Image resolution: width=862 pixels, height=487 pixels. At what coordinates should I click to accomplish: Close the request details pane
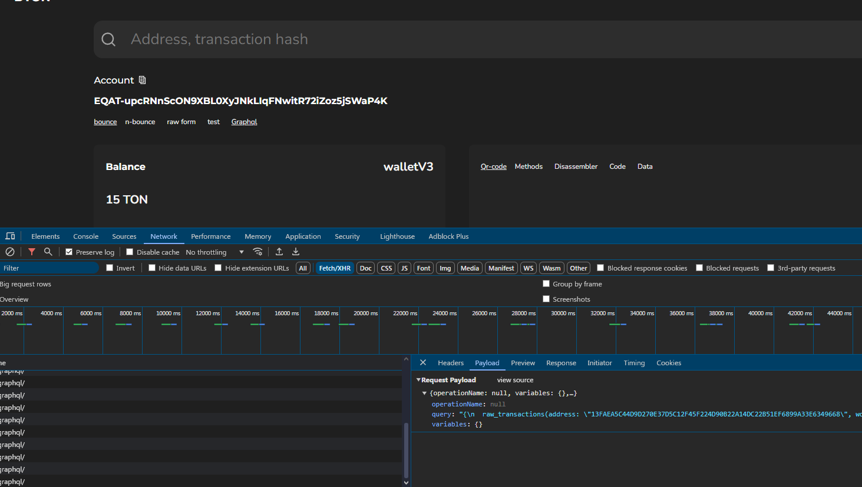[423, 363]
